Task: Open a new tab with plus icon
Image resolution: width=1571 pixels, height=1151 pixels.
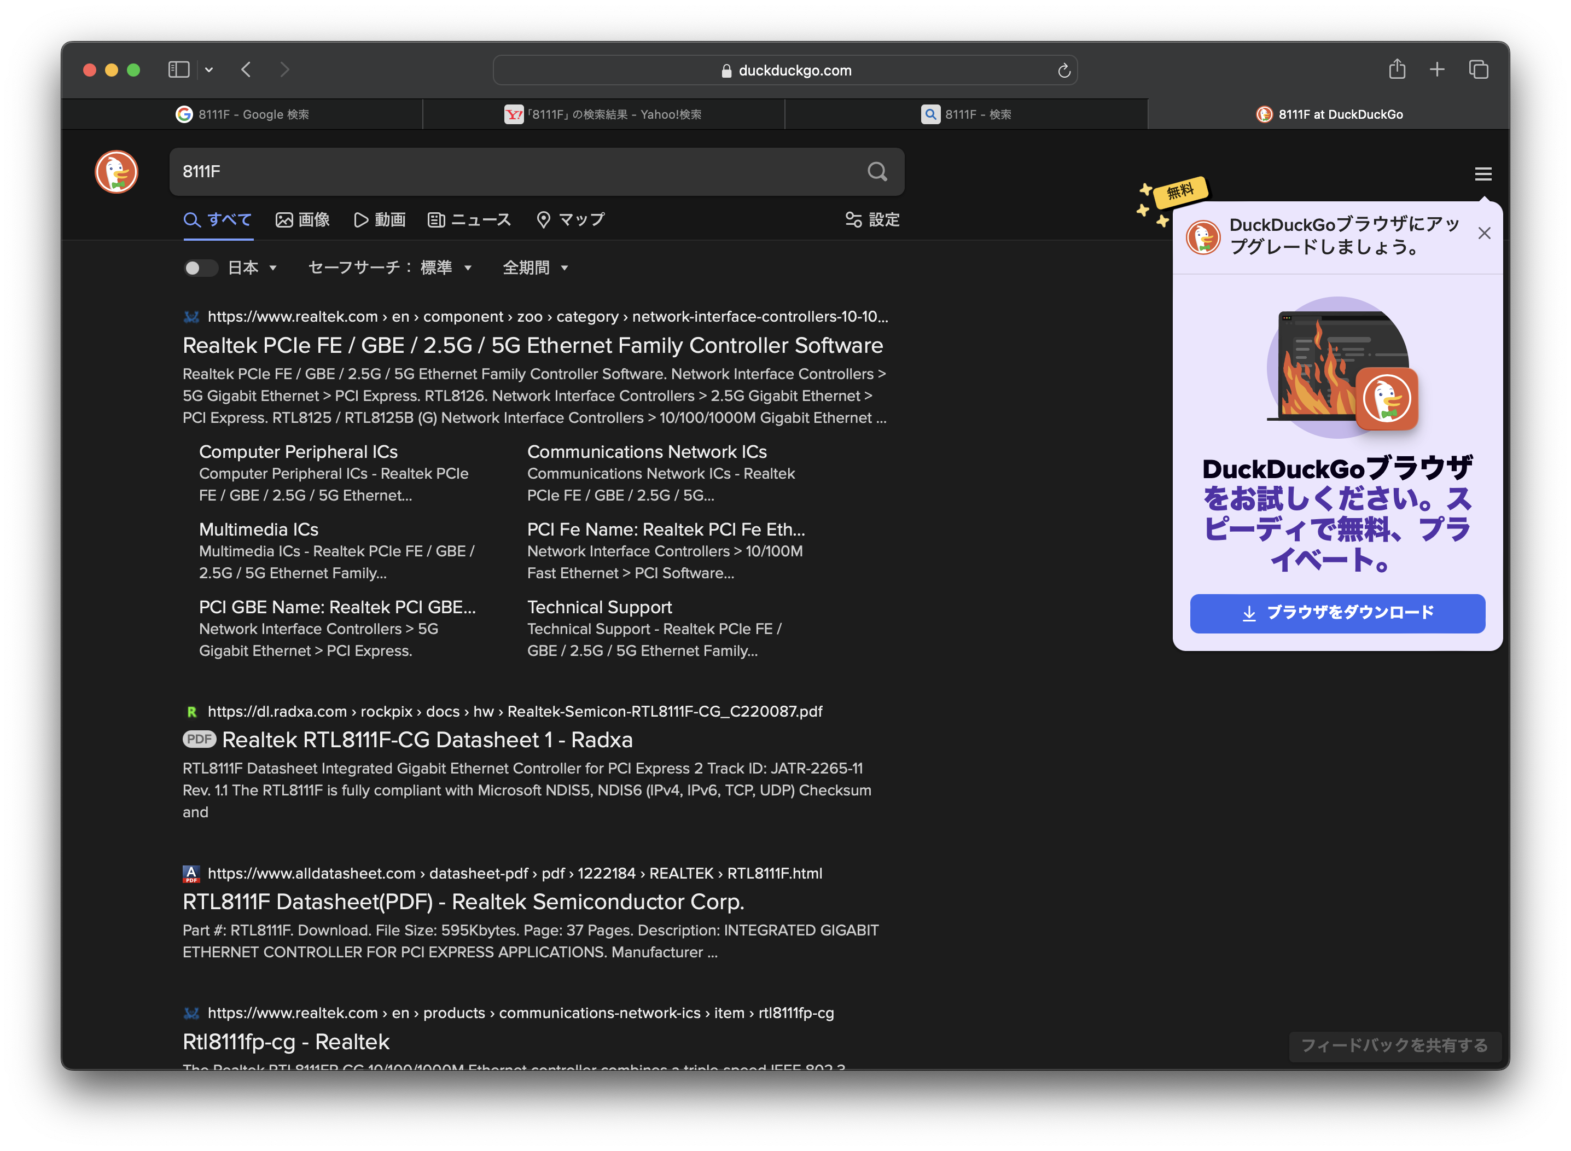Action: (x=1436, y=69)
